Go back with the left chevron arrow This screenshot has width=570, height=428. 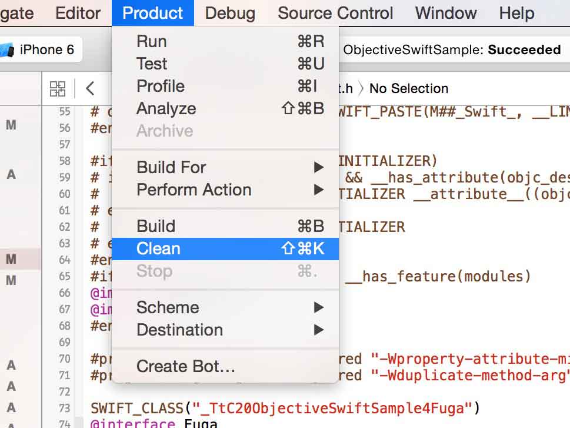click(x=90, y=88)
